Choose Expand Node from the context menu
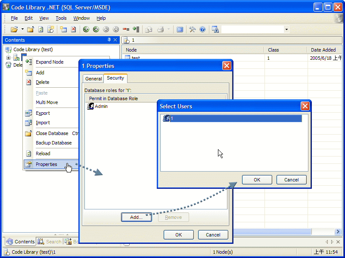345x258 pixels. [x=51, y=62]
